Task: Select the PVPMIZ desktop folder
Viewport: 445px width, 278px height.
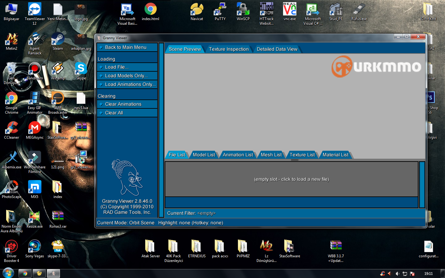Action: pos(243,249)
